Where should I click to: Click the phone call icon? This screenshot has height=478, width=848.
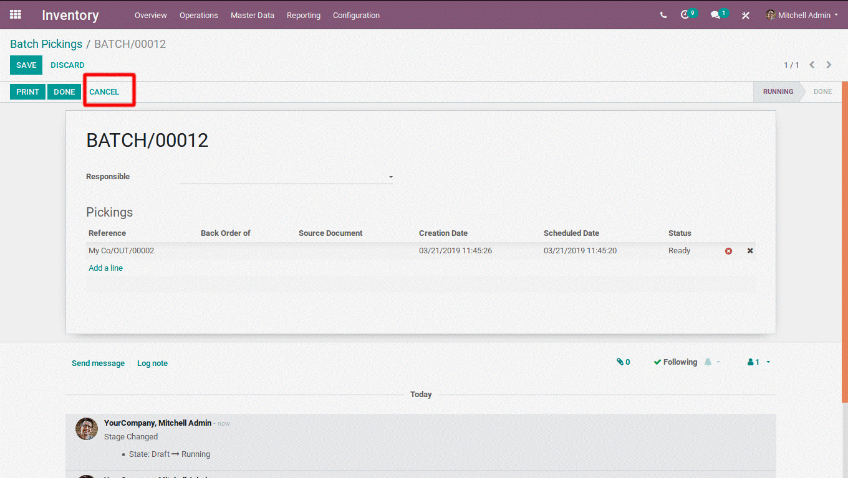pos(663,16)
